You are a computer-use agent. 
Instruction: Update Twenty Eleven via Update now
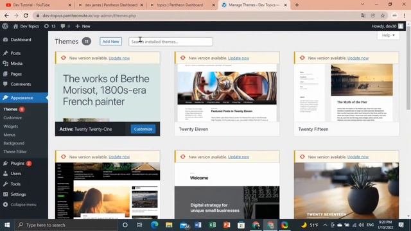(238, 58)
